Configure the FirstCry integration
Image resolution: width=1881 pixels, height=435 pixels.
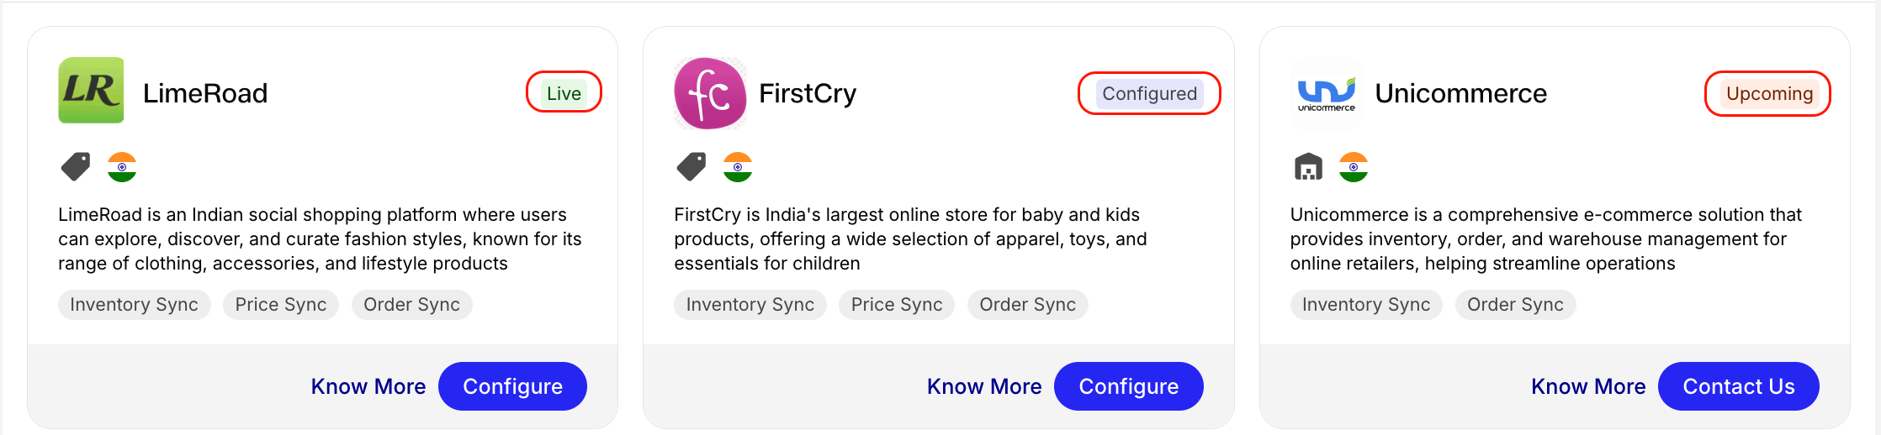(x=1129, y=386)
